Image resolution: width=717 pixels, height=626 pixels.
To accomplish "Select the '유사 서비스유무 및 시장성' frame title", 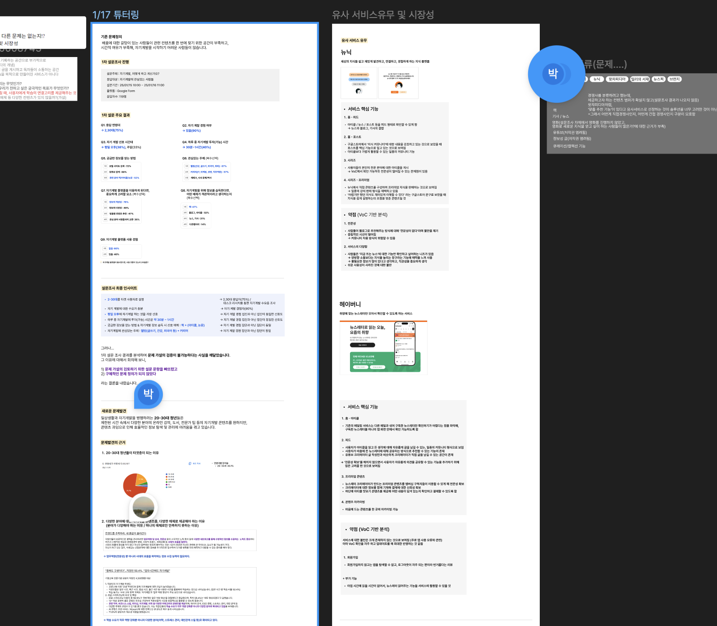I will (x=383, y=15).
